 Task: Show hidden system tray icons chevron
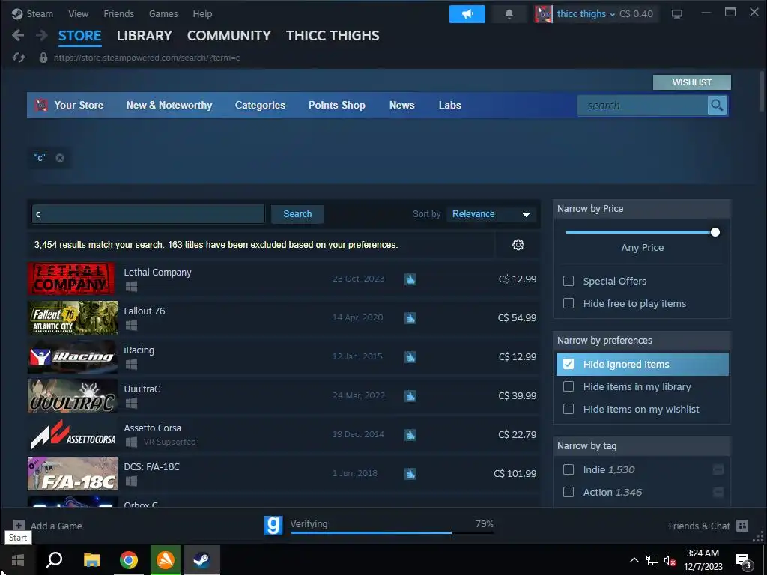point(634,560)
